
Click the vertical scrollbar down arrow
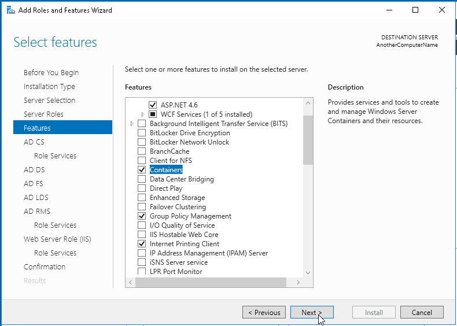[x=308, y=273]
